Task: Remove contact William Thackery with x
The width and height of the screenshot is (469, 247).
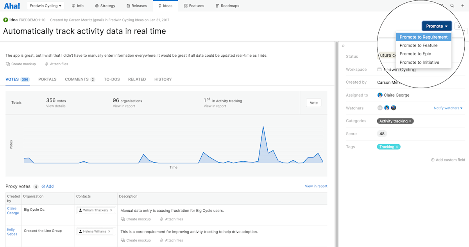Action: [111, 210]
